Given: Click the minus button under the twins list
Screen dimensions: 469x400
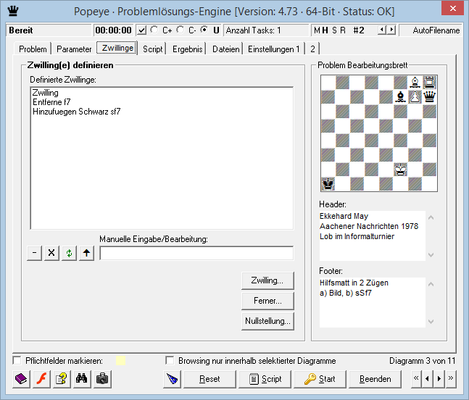Looking at the screenshot, I should (x=34, y=253).
